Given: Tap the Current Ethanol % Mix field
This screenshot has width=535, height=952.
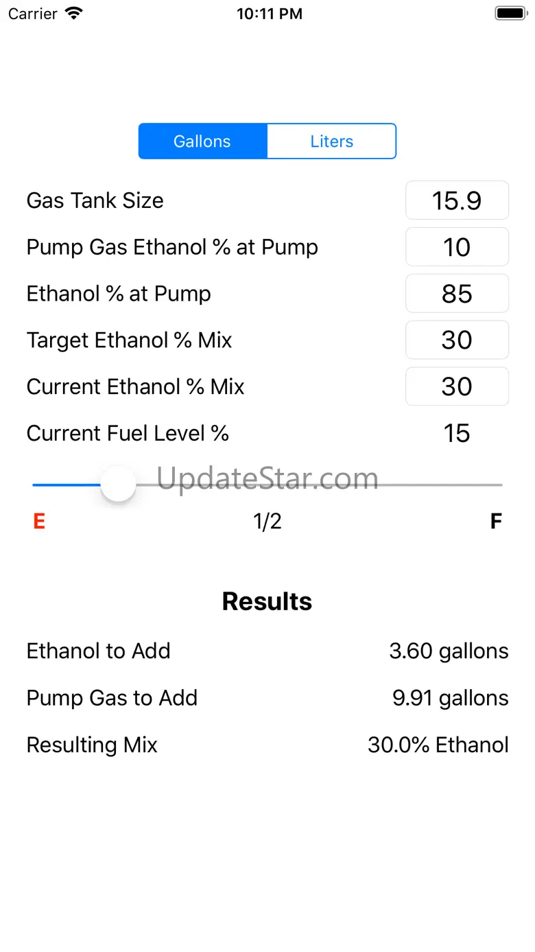Looking at the screenshot, I should coord(457,386).
